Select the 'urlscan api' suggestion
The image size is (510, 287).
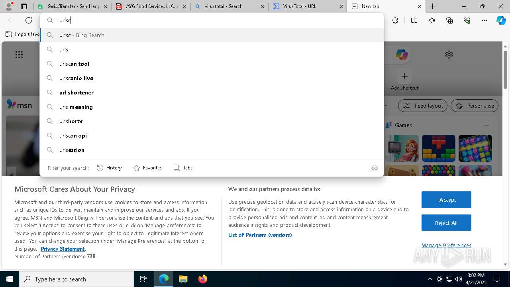click(212, 136)
